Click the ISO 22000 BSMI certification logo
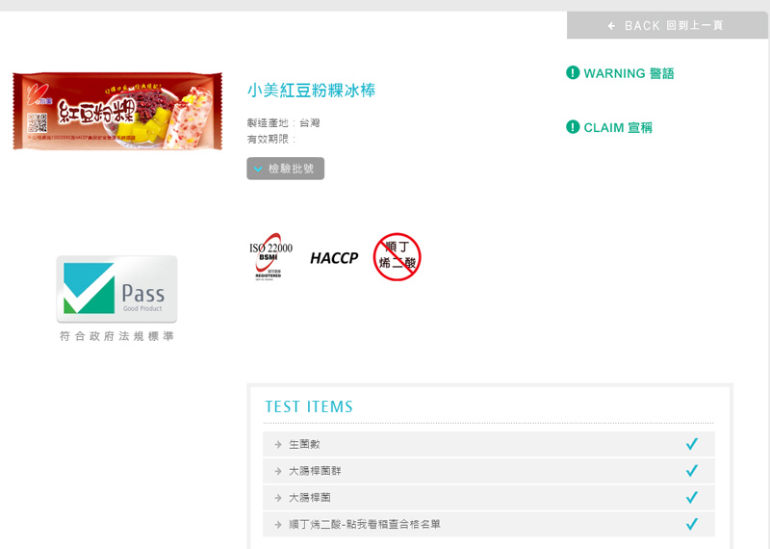Screen dimensions: 770x549 click(270, 256)
